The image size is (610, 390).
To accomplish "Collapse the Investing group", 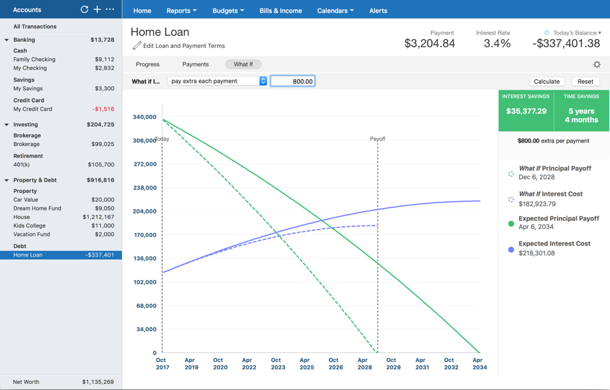I will 7,125.
